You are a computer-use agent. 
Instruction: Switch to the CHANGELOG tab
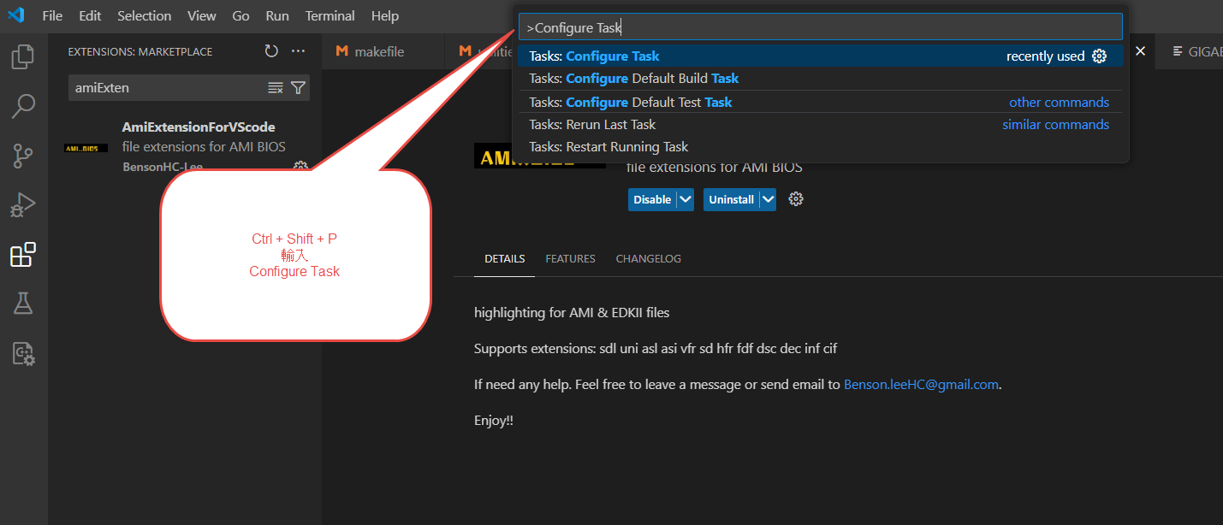(648, 259)
